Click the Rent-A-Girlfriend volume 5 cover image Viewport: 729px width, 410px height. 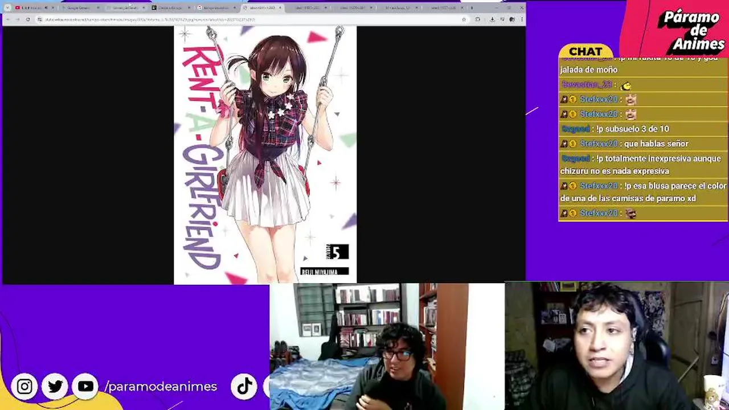coord(265,155)
